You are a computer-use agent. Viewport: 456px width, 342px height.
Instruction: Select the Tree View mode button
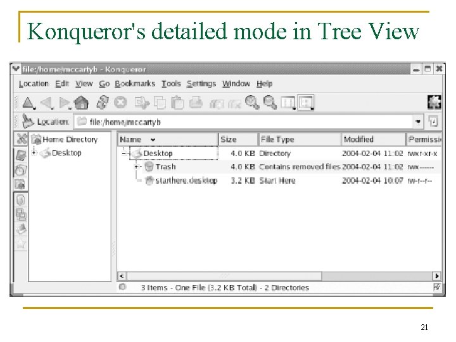305,102
